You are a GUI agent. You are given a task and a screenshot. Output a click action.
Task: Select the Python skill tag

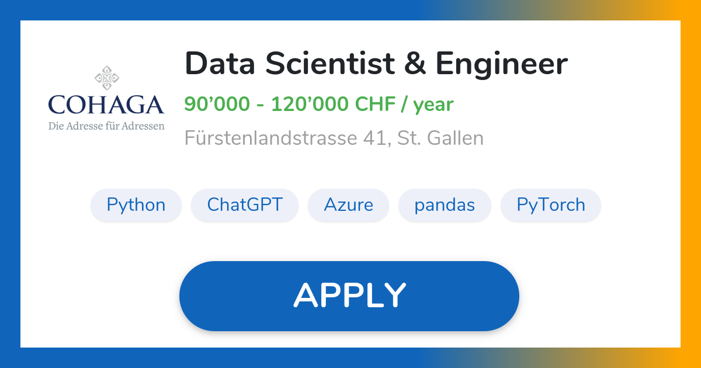click(136, 205)
